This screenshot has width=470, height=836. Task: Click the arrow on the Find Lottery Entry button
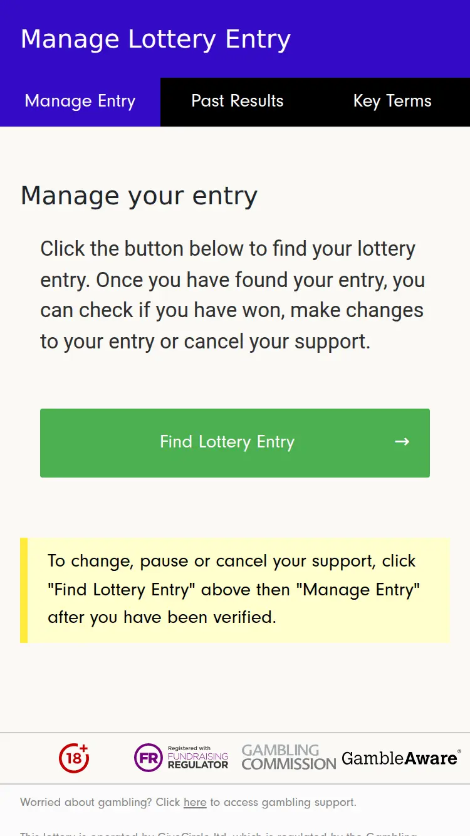[402, 442]
